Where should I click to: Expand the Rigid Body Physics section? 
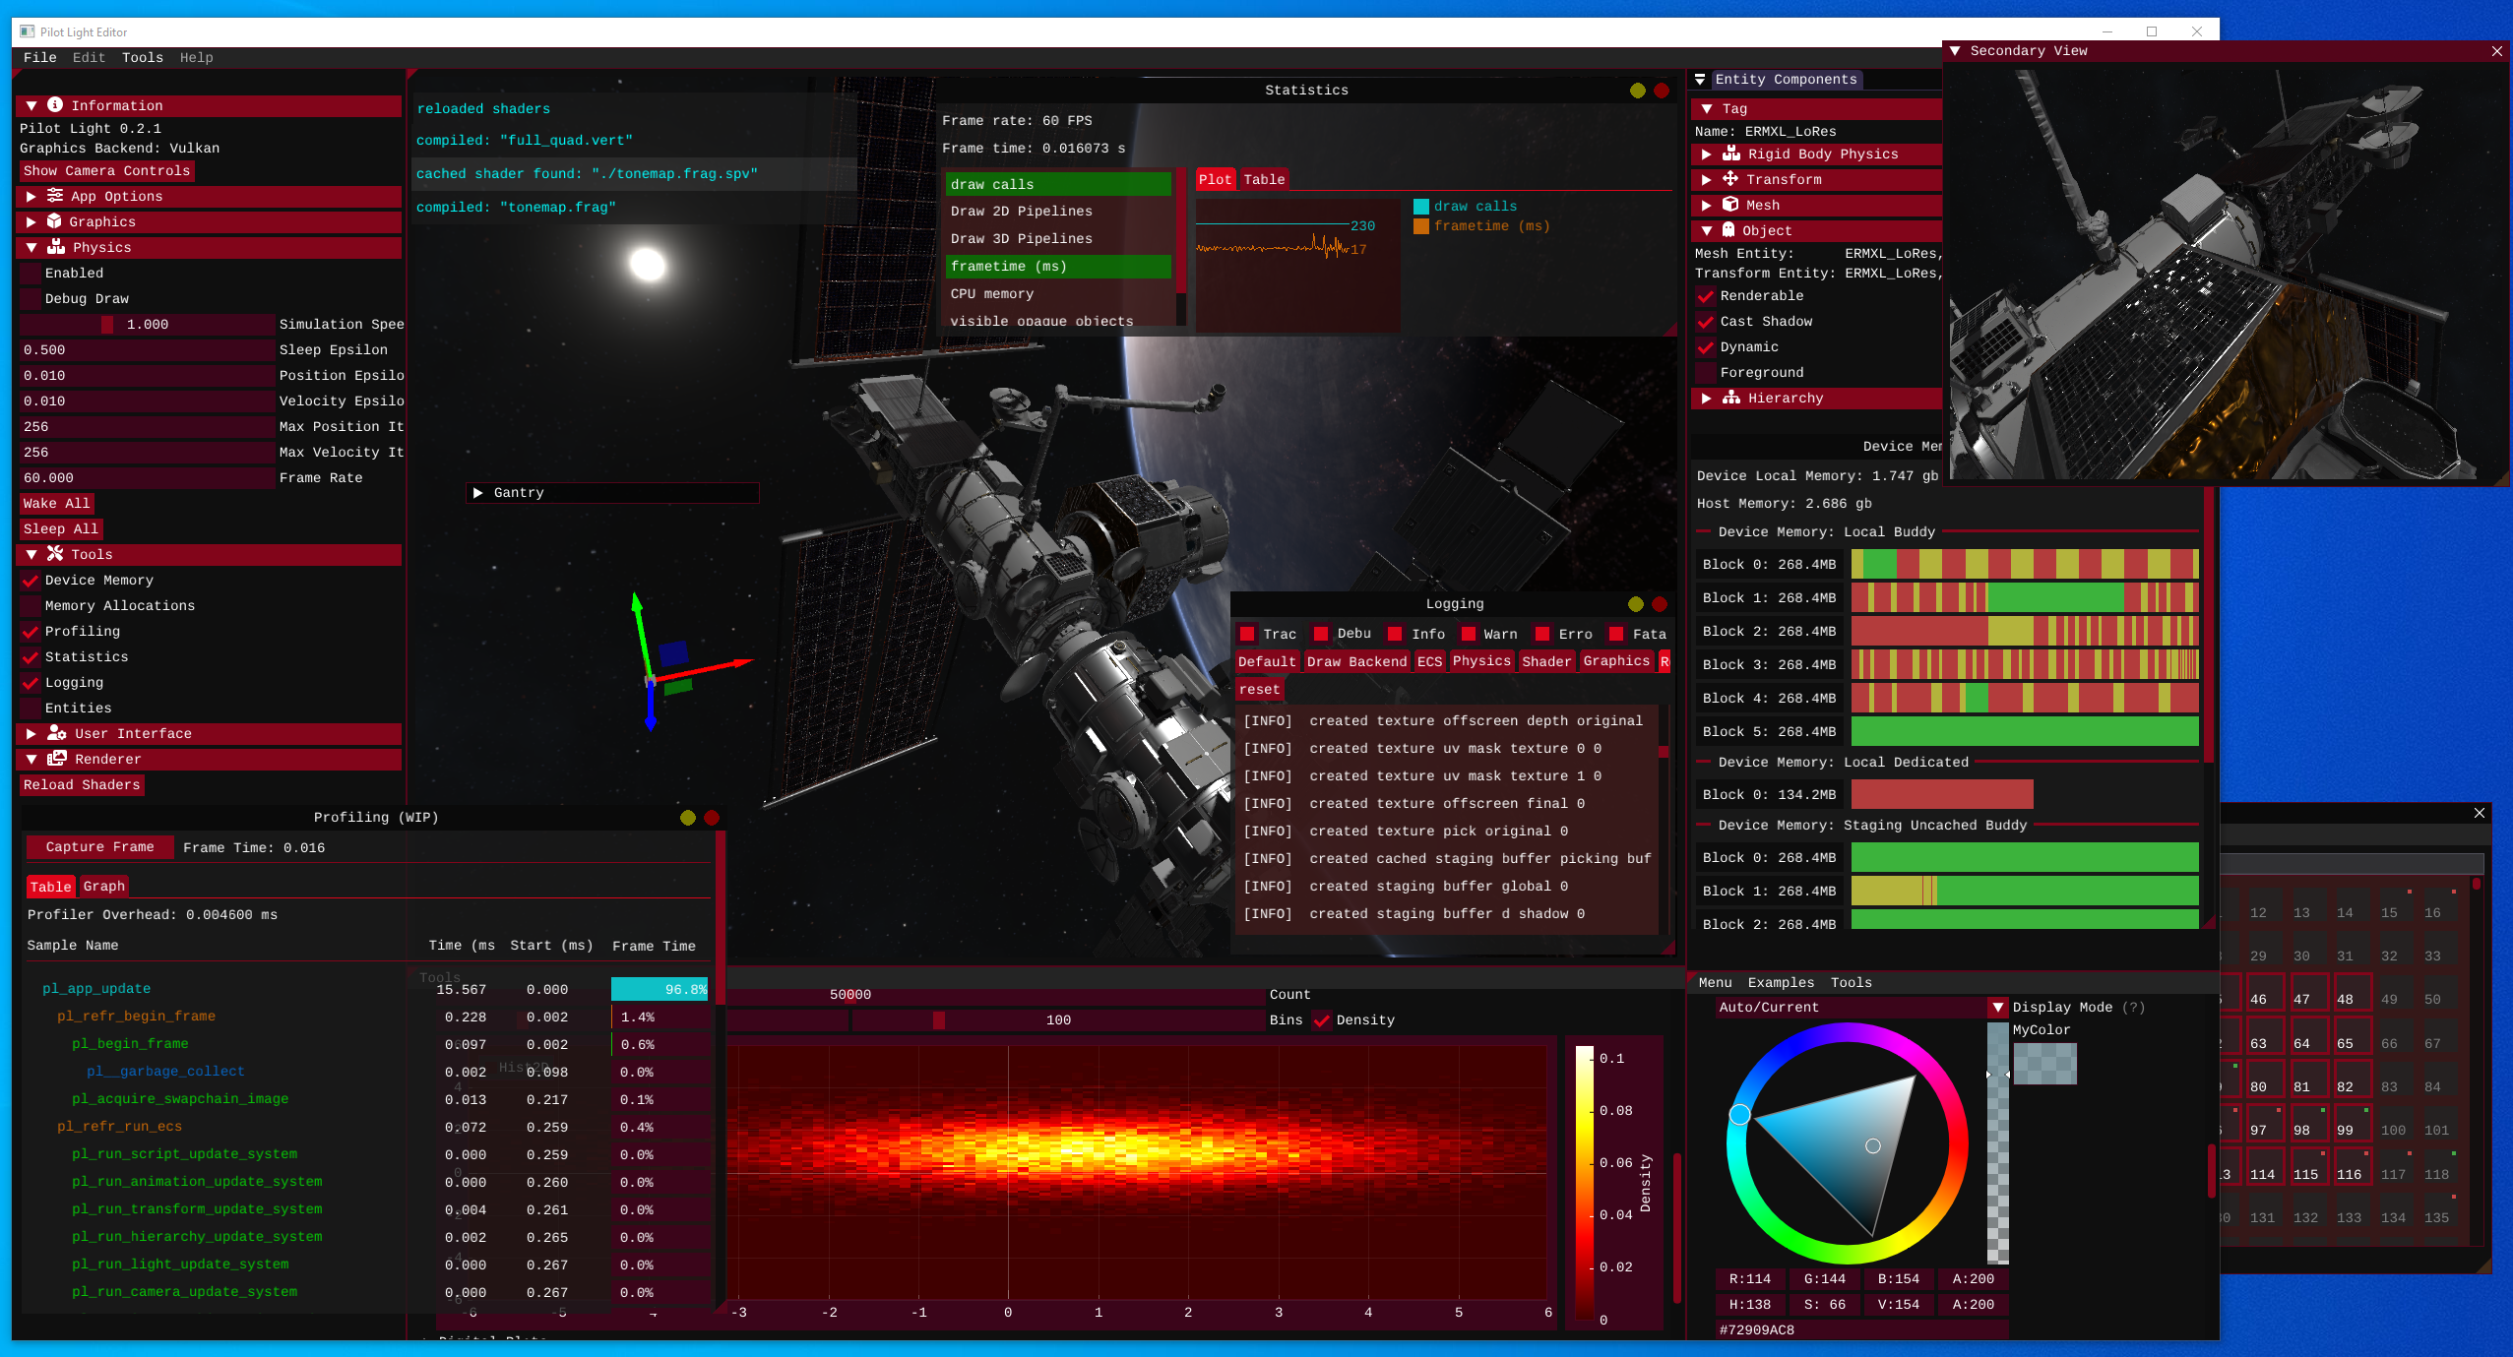(x=1706, y=154)
